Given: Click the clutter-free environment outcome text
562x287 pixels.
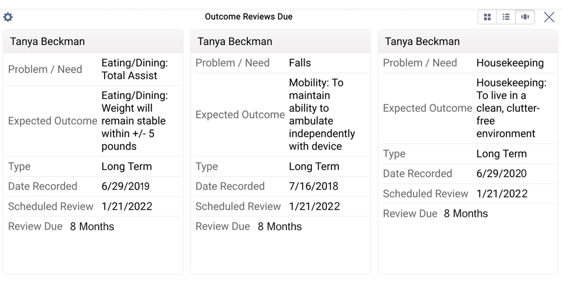Looking at the screenshot, I should (511, 108).
